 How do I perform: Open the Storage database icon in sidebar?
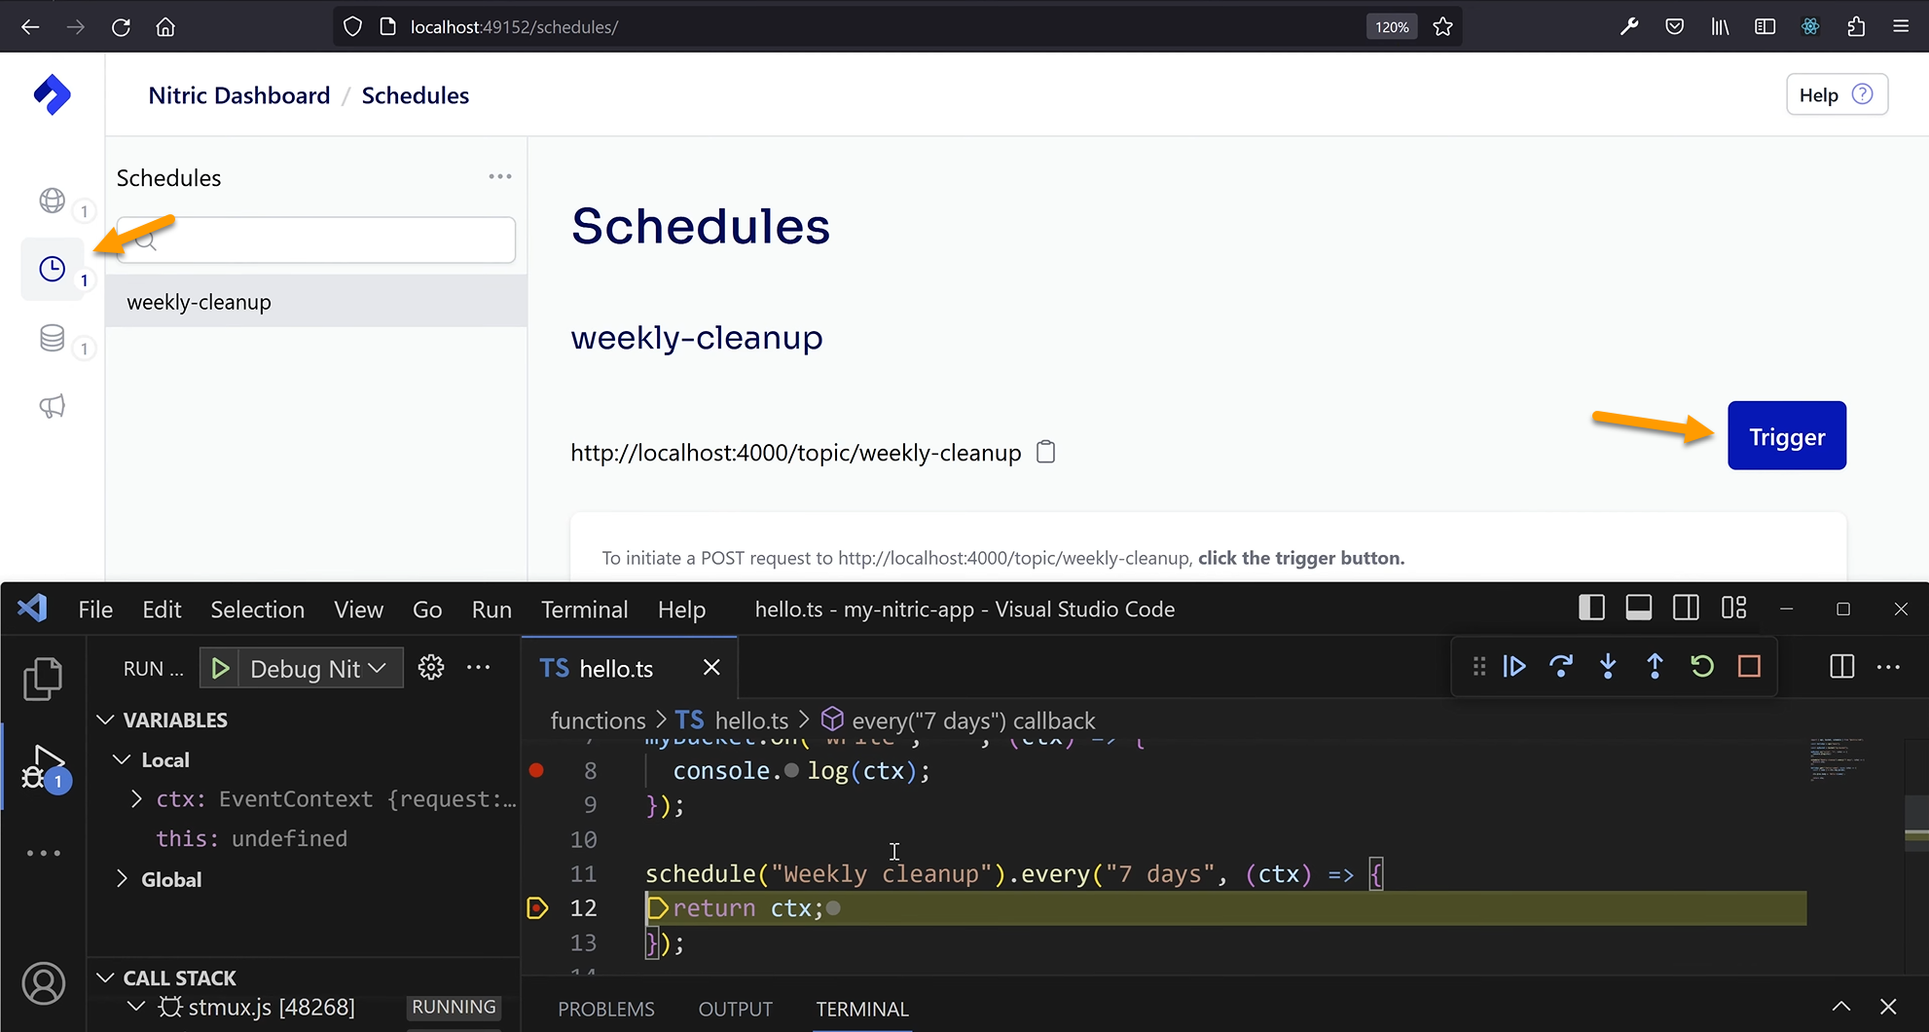click(53, 338)
